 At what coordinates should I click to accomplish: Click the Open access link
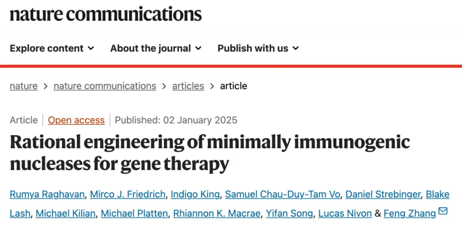76,120
